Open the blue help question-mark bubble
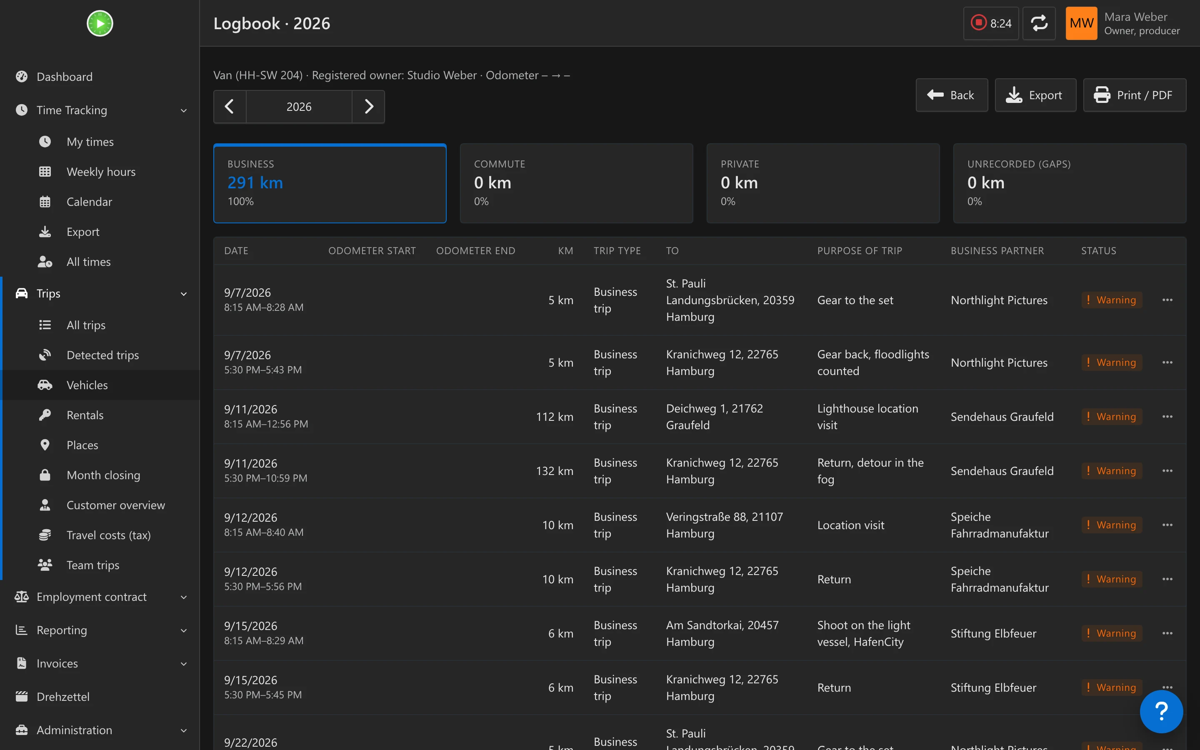Screen dimensions: 1200x750 point(1161,711)
